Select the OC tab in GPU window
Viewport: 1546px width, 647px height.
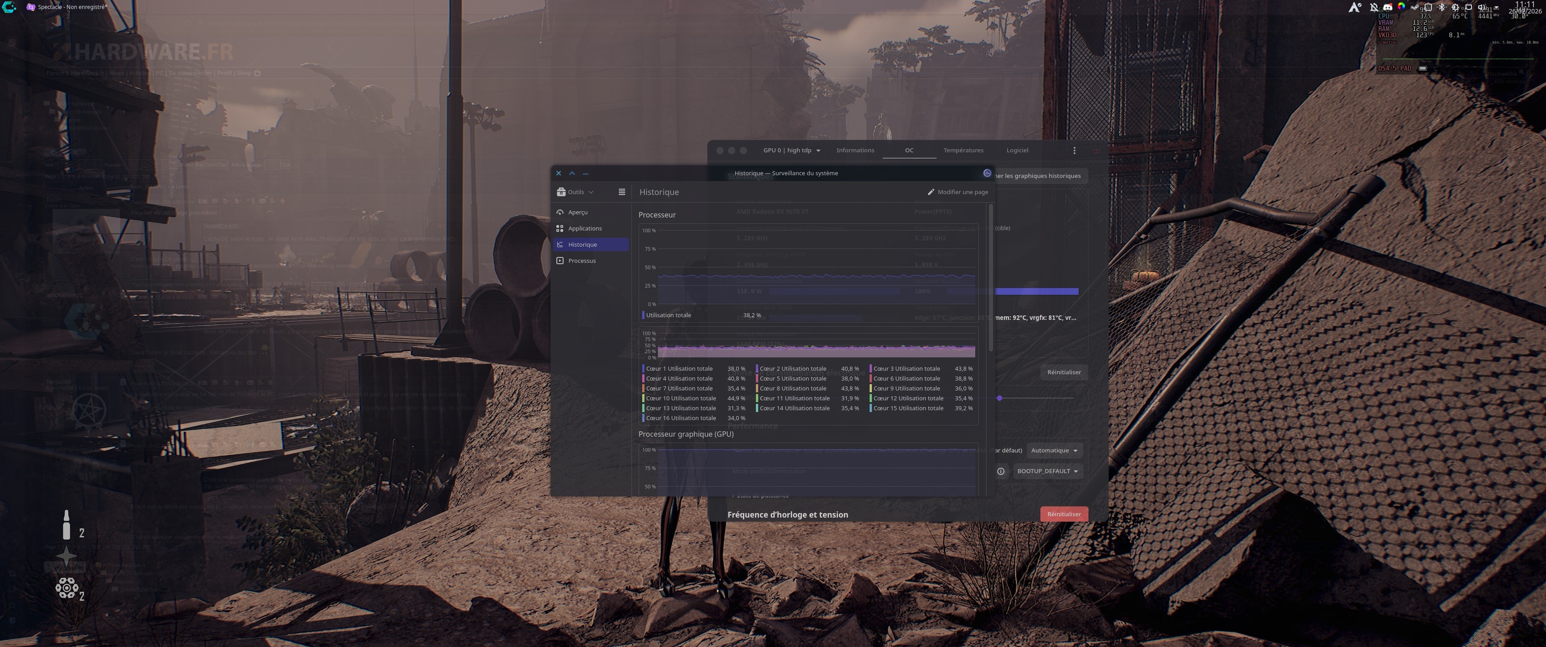[909, 151]
